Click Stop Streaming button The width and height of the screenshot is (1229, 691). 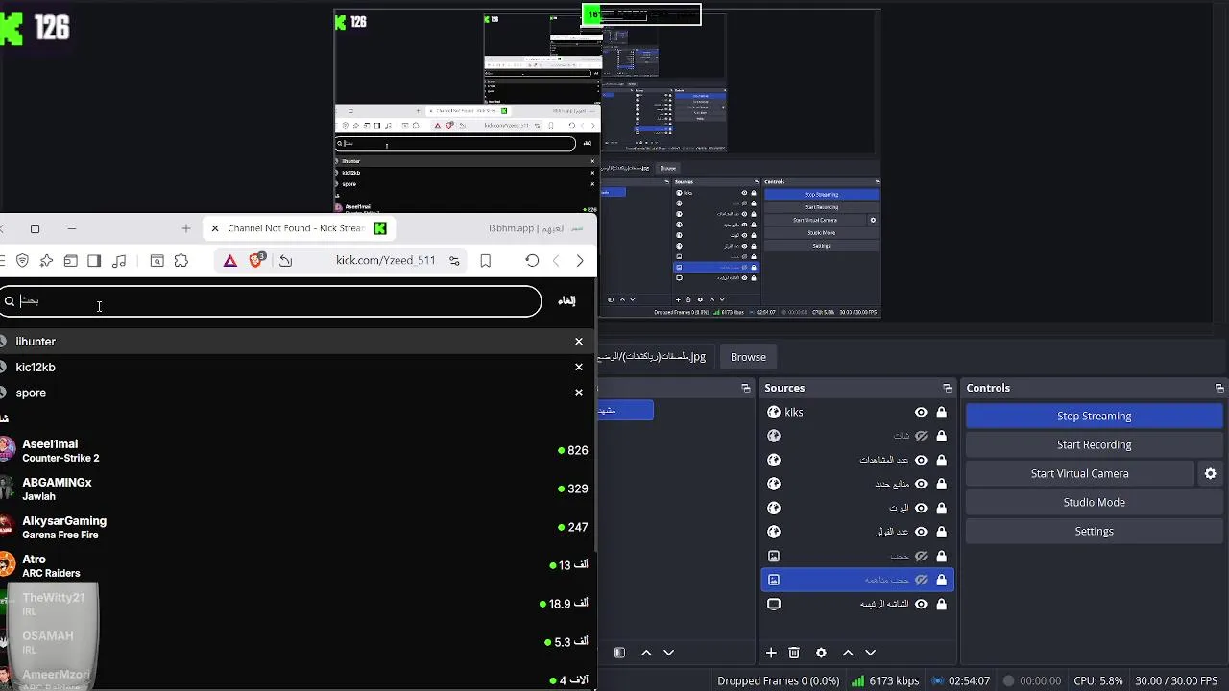1094,416
